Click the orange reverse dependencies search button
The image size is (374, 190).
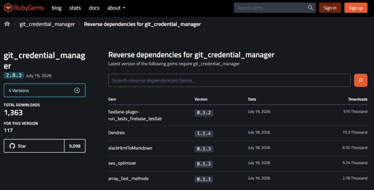[x=360, y=80]
